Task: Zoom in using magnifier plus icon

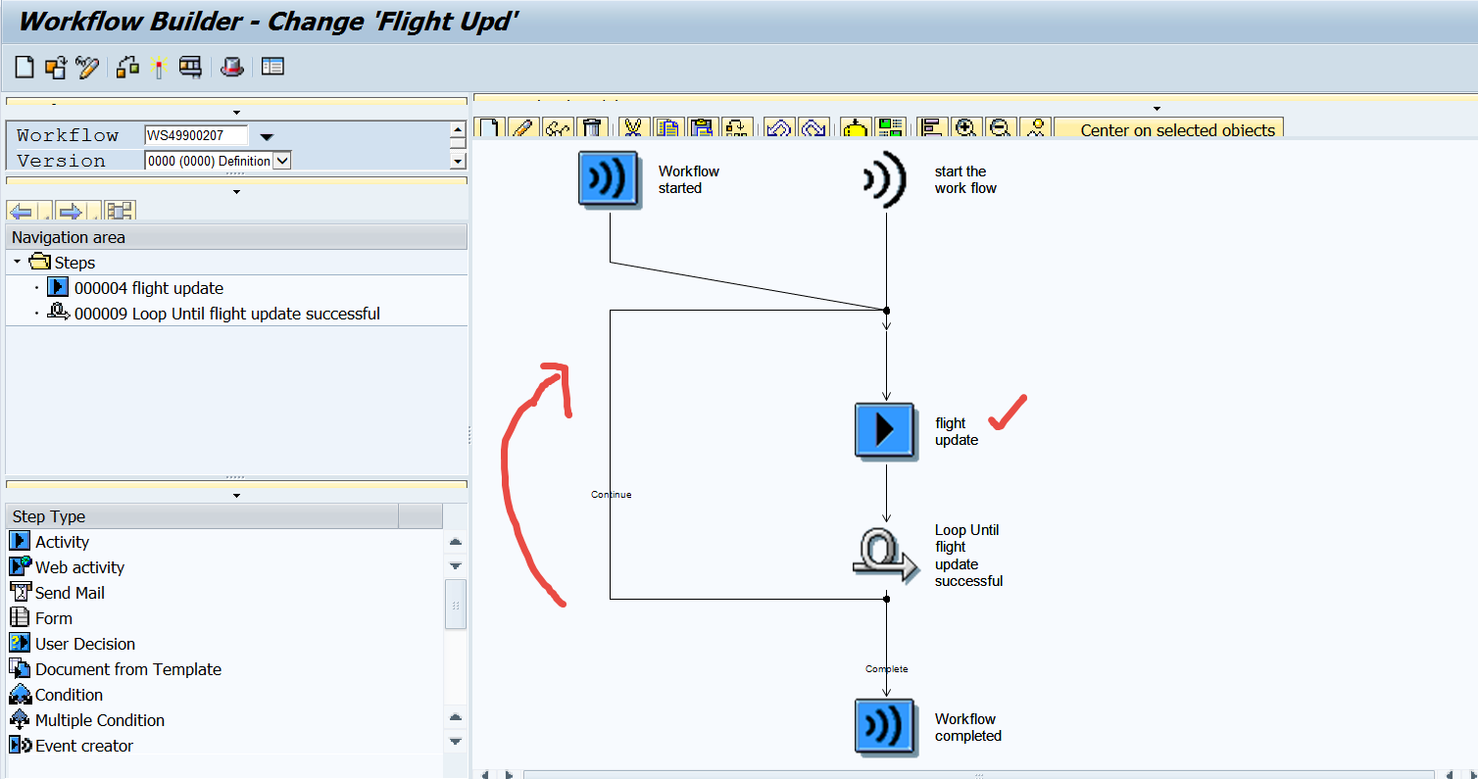Action: [965, 128]
